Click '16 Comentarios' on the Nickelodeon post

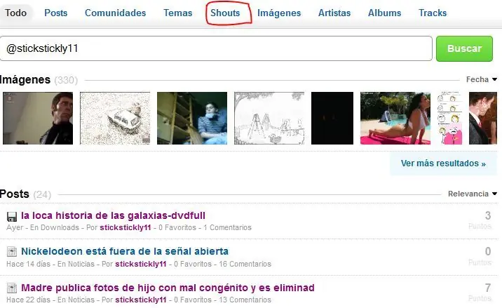[245, 264]
